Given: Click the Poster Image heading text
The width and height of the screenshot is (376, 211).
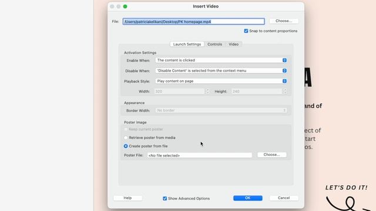Looking at the screenshot, I should click(135, 122).
